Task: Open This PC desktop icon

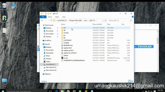Action: 14,7
